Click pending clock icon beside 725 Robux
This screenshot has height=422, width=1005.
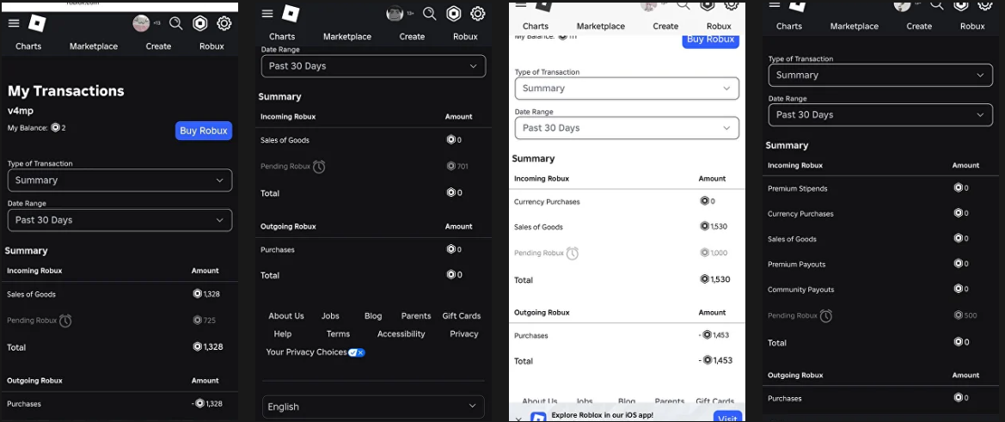[x=65, y=321]
